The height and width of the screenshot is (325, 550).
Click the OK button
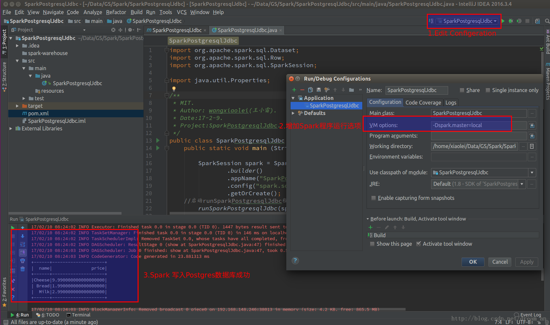[x=473, y=262]
